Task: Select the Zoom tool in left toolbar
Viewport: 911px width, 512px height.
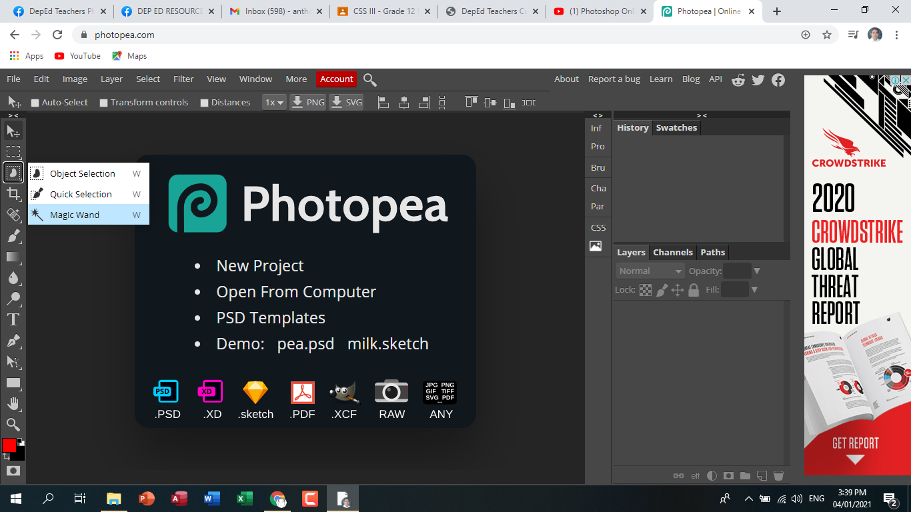Action: click(x=13, y=425)
